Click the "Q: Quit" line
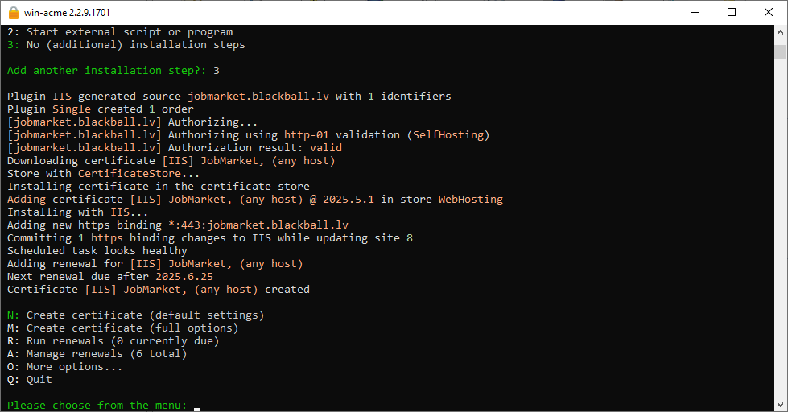The width and height of the screenshot is (788, 412). pos(30,380)
